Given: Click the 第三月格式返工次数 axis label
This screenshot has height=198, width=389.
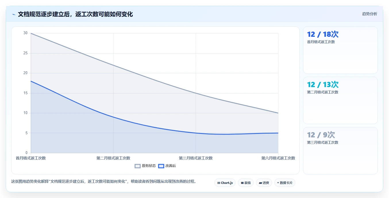Looking at the screenshot, I should (196, 158).
